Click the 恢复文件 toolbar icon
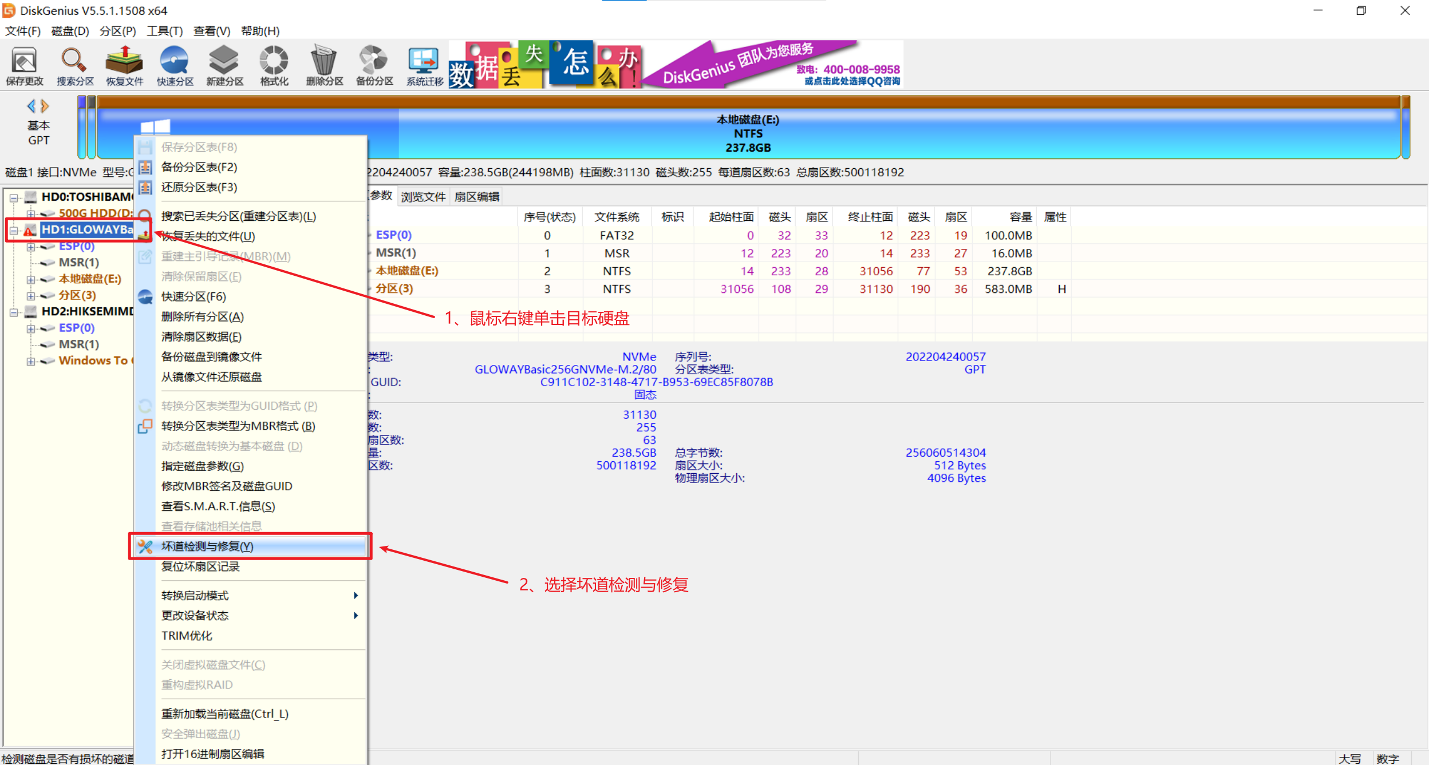This screenshot has width=1429, height=765. tap(124, 65)
